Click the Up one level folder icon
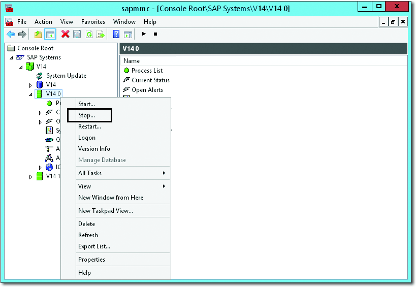The image size is (416, 287). (38, 34)
